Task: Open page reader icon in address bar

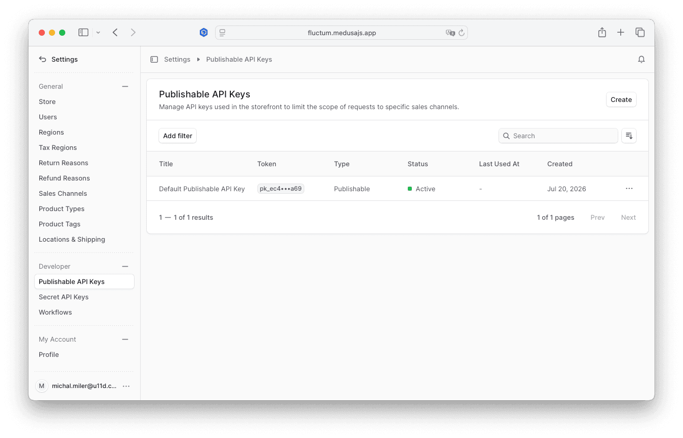Action: [x=222, y=33]
